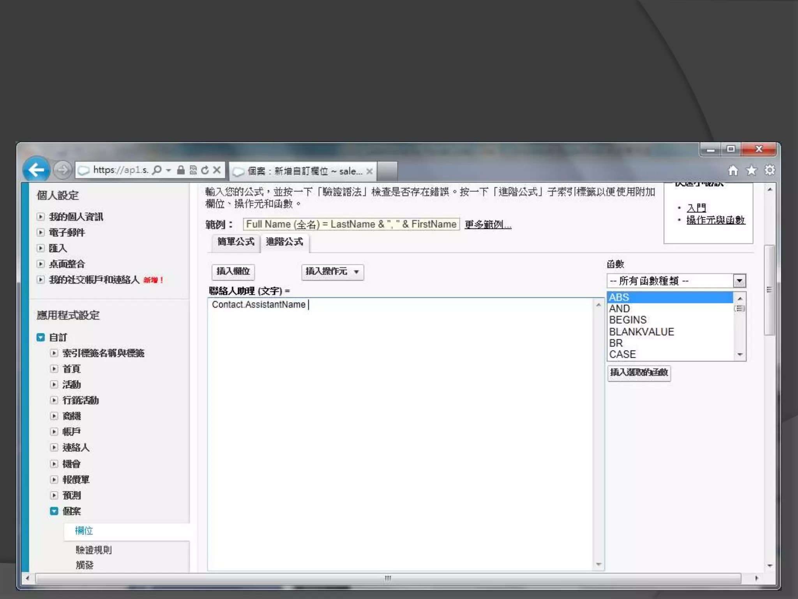The width and height of the screenshot is (798, 599).
Task: Expand the 電子郵件 sidebar item
Action: 41,232
